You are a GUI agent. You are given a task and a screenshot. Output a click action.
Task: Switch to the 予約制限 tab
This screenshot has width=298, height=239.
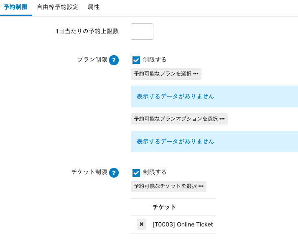[x=15, y=7]
